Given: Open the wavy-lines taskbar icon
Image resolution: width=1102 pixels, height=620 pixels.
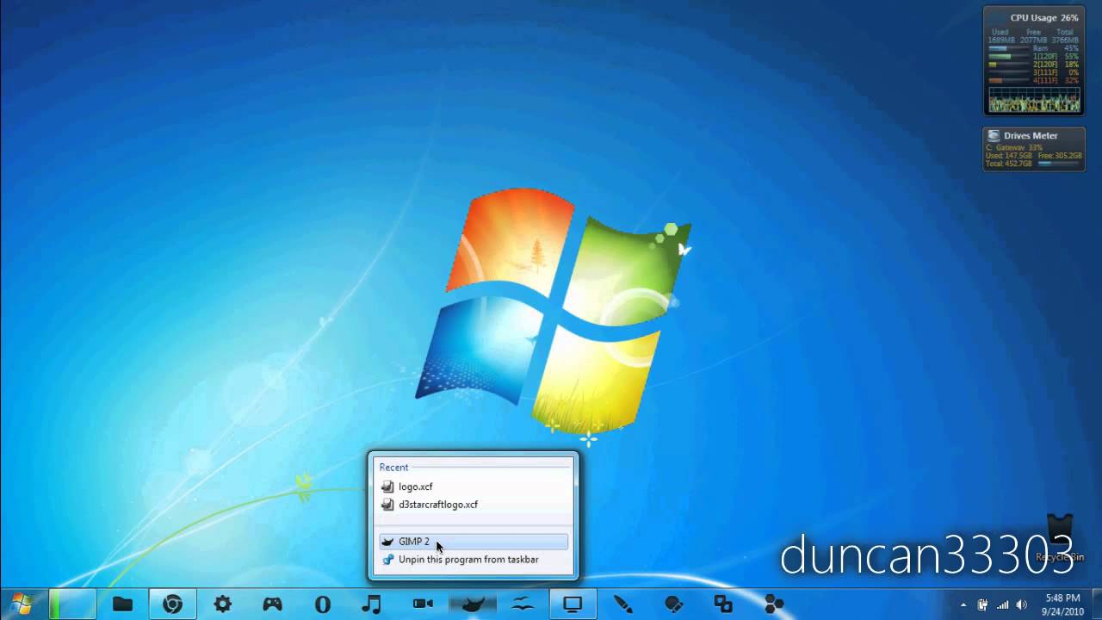Looking at the screenshot, I should (x=523, y=604).
